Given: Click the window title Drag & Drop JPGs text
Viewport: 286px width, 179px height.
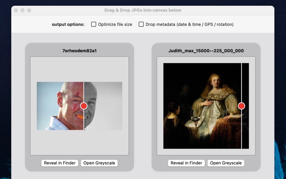Looking at the screenshot, I should 143,10.
